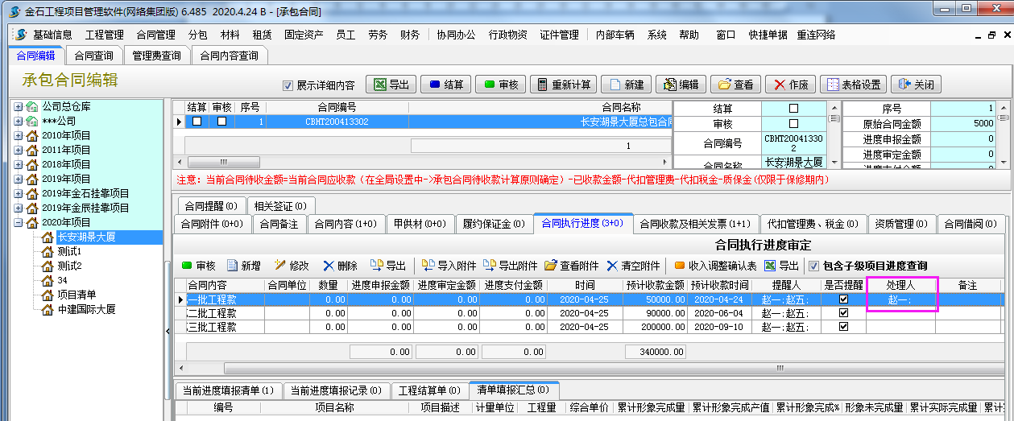Expand the 2018年项目 tree node
The height and width of the screenshot is (421, 1014).
tap(19, 164)
